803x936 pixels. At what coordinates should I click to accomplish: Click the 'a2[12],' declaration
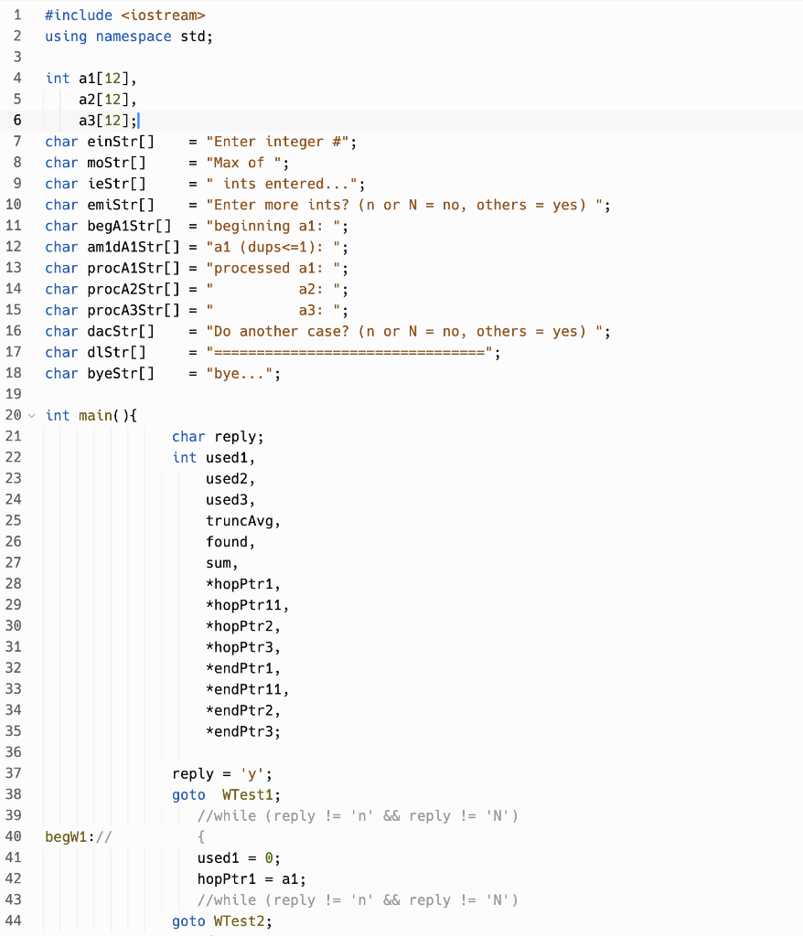click(x=108, y=99)
